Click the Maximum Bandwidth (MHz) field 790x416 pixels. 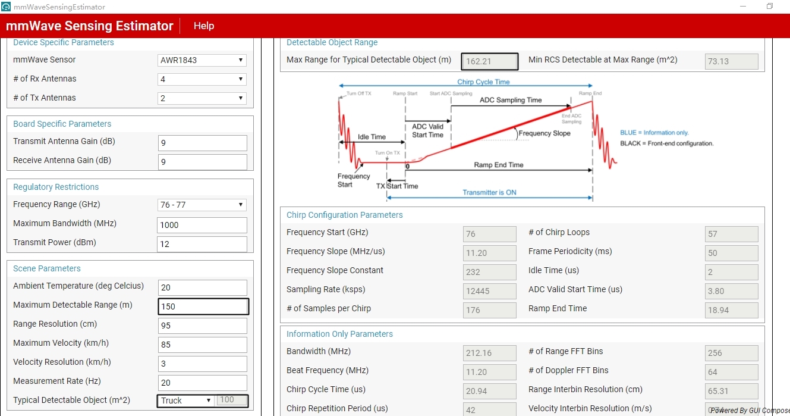click(x=202, y=225)
